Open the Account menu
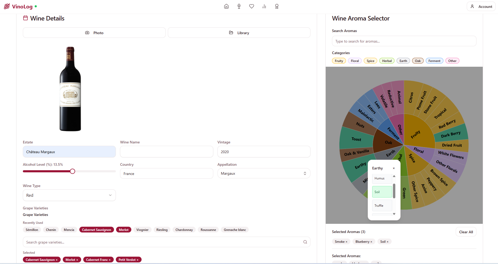Screen dimensions: 498x264 coord(481,6)
